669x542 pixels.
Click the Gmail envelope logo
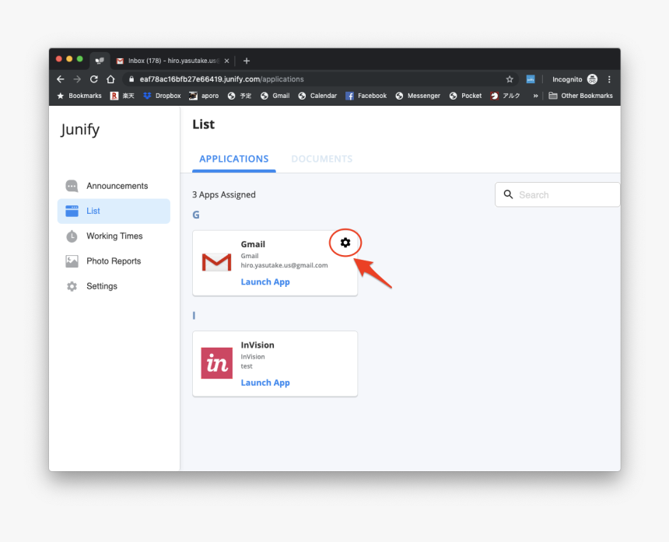pos(216,262)
